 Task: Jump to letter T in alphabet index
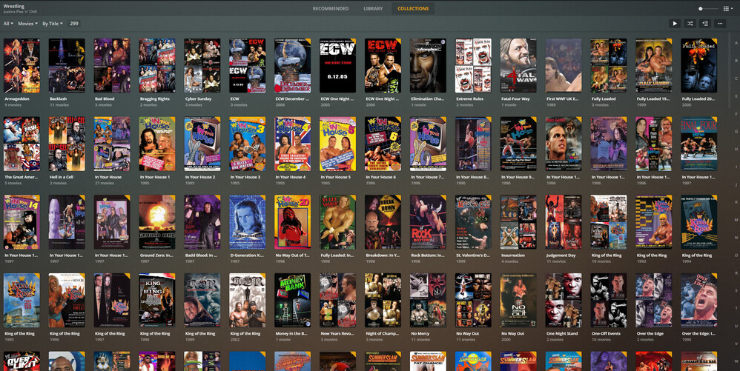click(736, 308)
